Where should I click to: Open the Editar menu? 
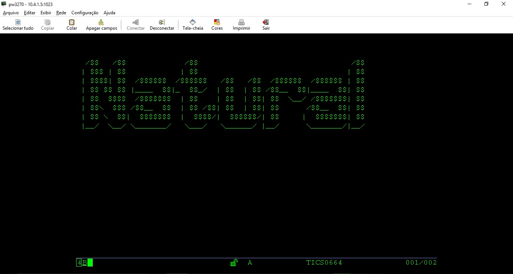click(29, 12)
